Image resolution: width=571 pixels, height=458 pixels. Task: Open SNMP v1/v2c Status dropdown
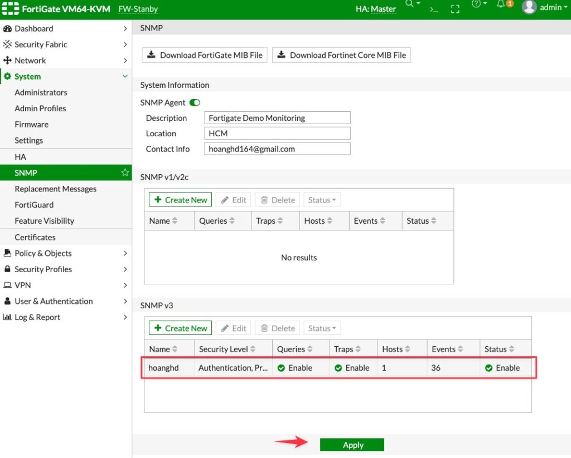(x=322, y=200)
